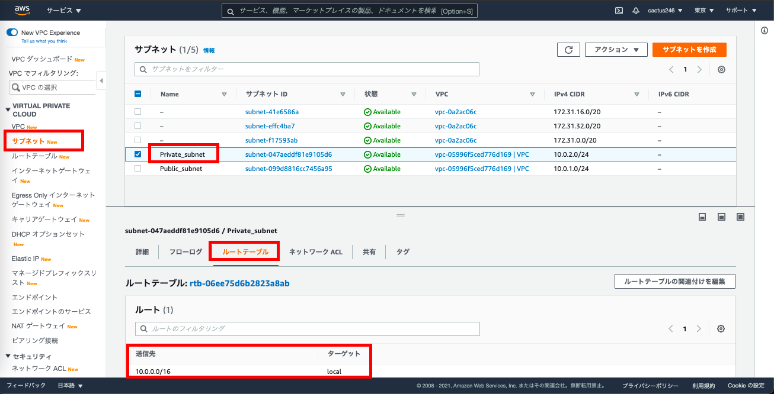Open Elastic IP in sidebar
774x394 pixels.
pos(26,259)
